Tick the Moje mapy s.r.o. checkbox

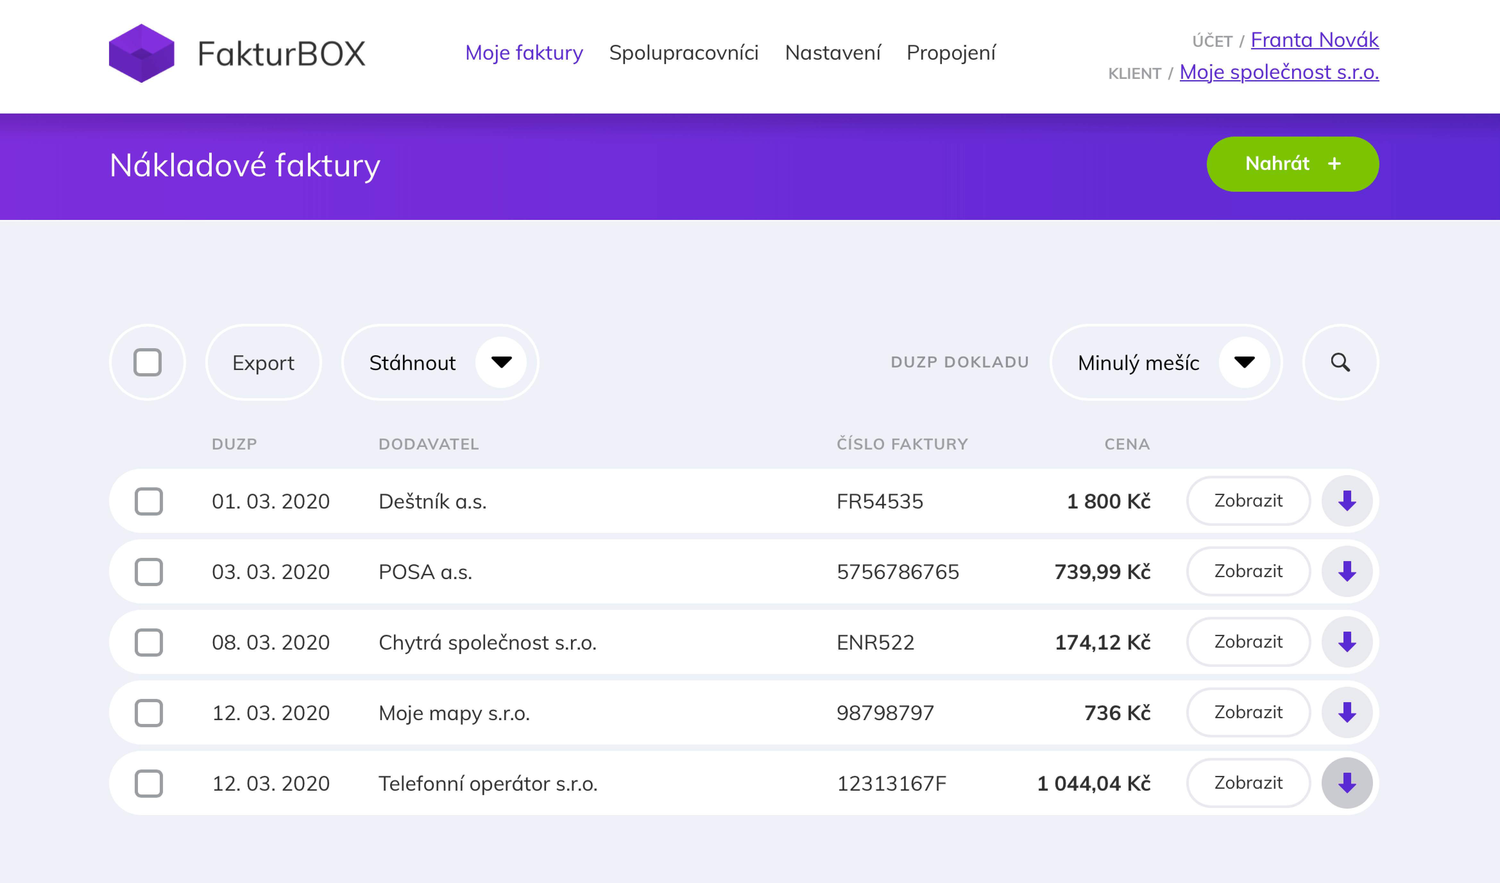pyautogui.click(x=149, y=712)
